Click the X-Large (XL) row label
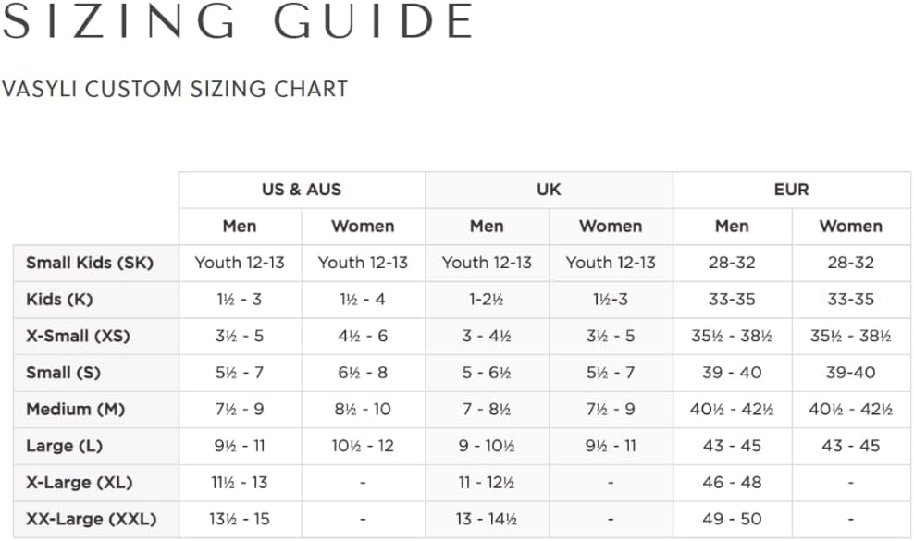This screenshot has width=914, height=541. click(80, 484)
